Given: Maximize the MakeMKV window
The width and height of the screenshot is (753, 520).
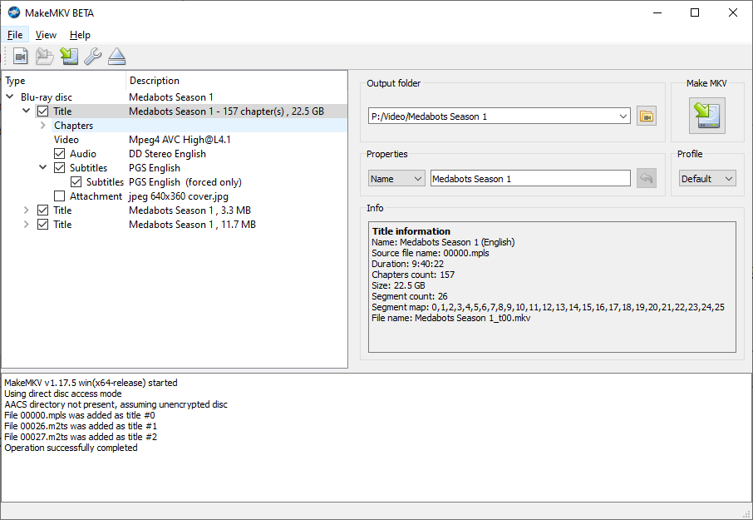Looking at the screenshot, I should coord(695,13).
